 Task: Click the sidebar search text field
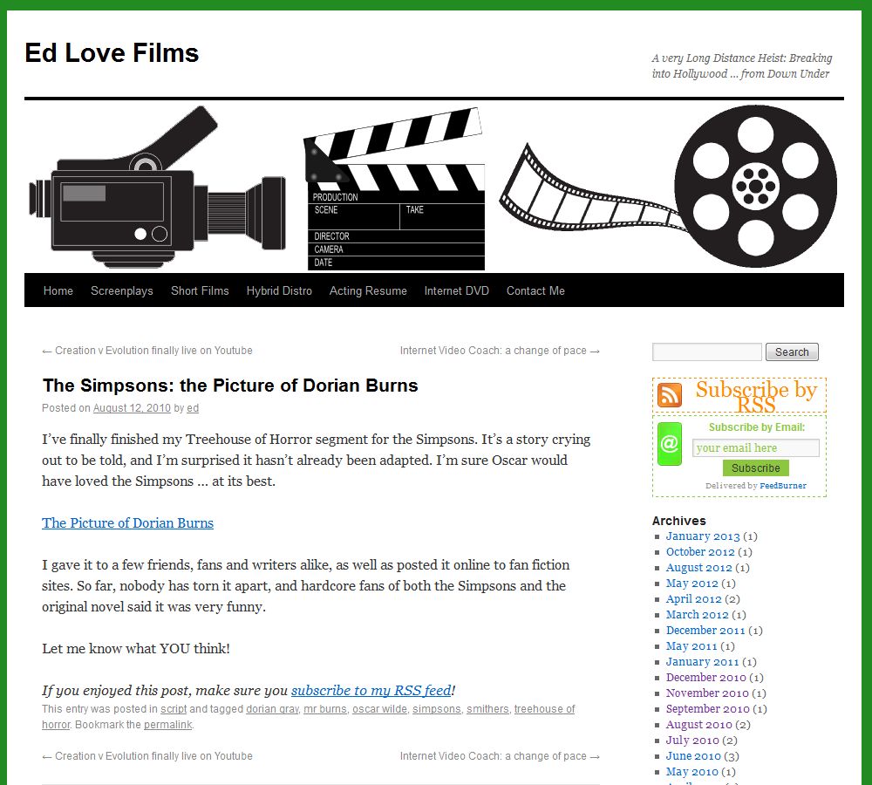pyautogui.click(x=707, y=352)
